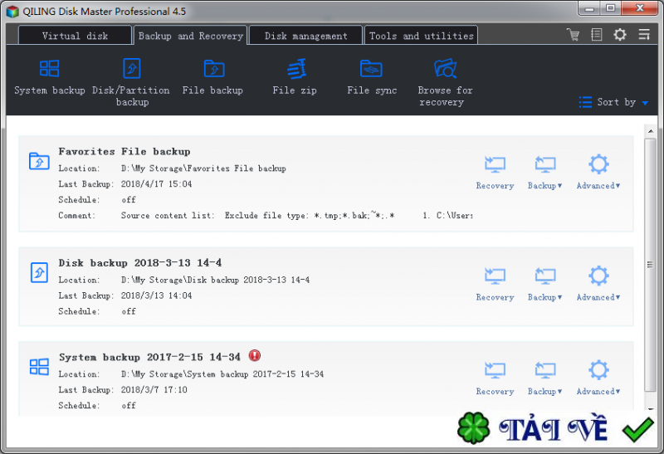The image size is (664, 454).
Task: Click the shopping cart icon
Action: click(x=574, y=34)
